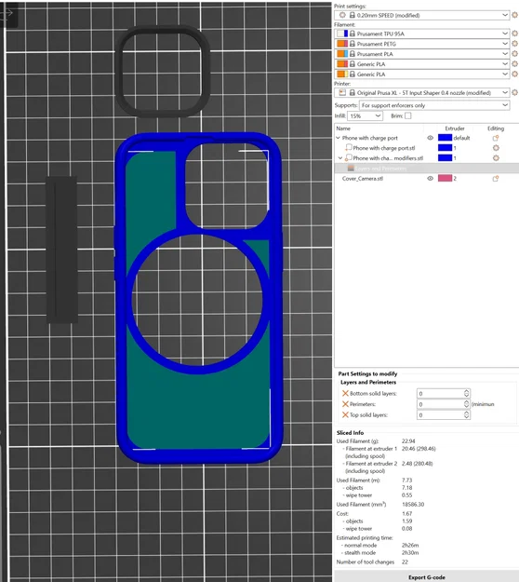Screen dimensions: 519x582
Task: Open the second Generic PLA filament dropdown
Action: pos(505,74)
